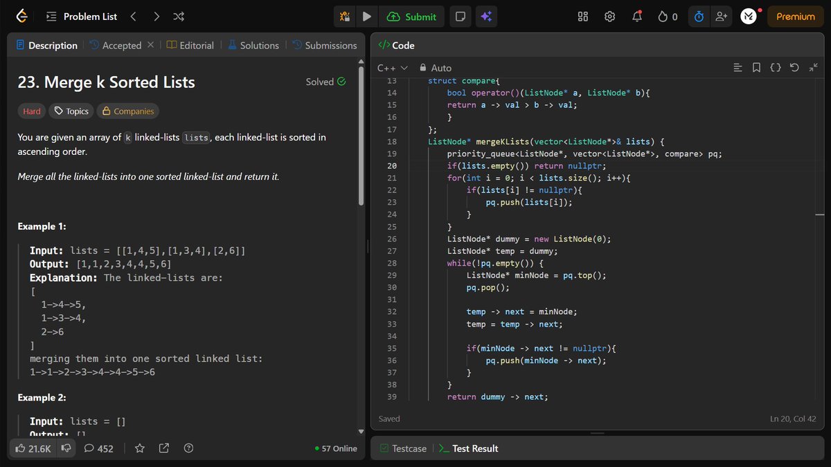Upvote the problem with 21.6K likes

[x=33, y=448]
